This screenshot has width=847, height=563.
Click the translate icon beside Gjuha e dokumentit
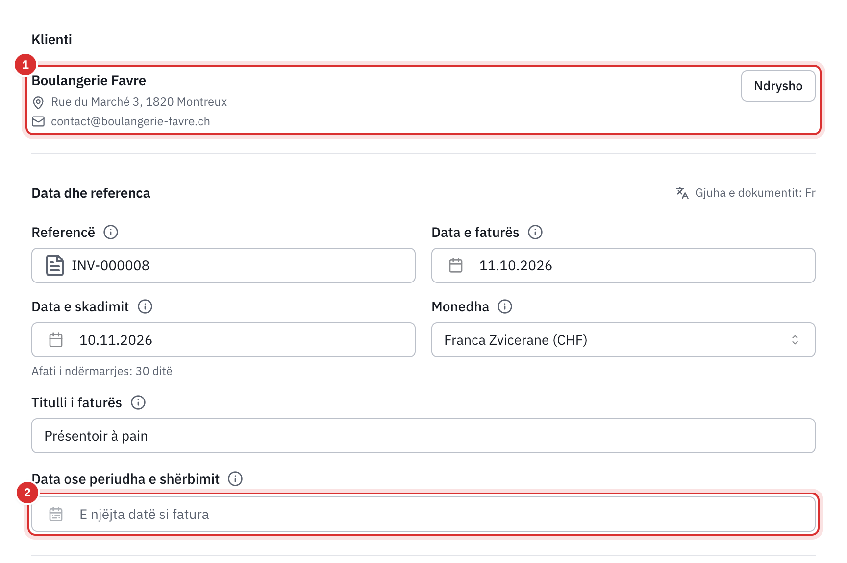682,193
